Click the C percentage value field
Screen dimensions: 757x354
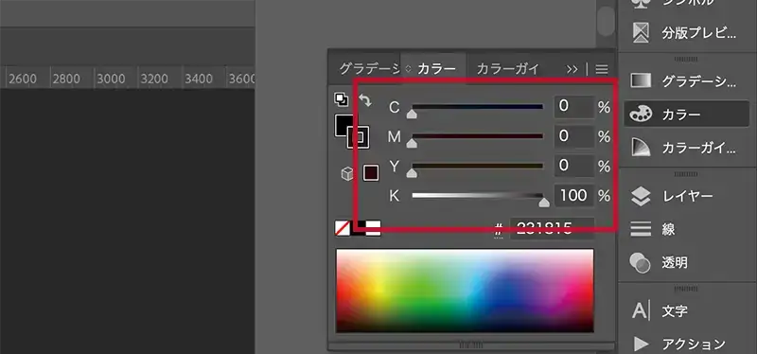(x=574, y=107)
